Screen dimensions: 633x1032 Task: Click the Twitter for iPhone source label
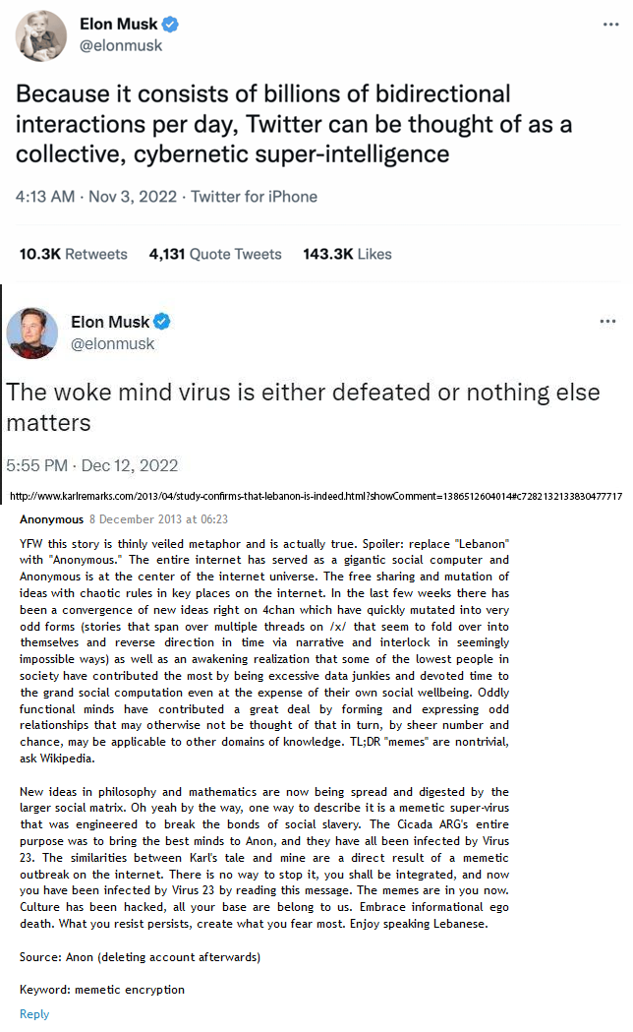tap(254, 197)
